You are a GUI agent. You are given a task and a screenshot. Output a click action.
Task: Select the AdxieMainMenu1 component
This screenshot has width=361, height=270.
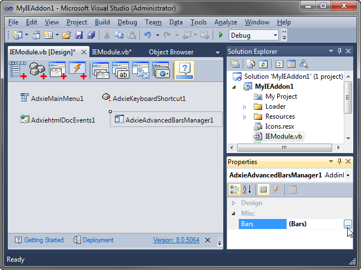[52, 98]
